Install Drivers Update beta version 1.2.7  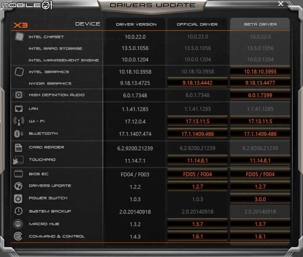point(260,186)
